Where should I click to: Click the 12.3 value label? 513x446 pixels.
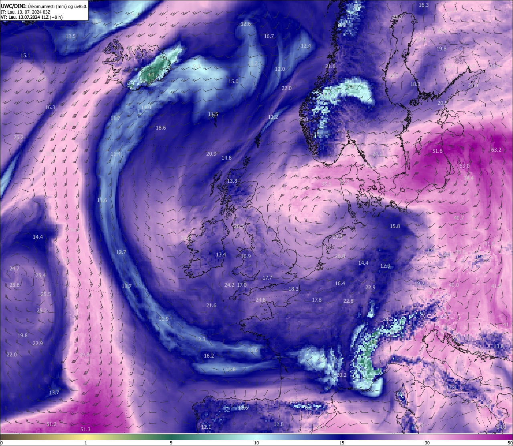click(200, 340)
